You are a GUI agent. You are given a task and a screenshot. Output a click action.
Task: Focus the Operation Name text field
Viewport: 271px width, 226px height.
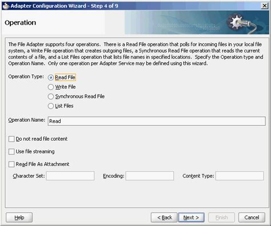point(157,121)
